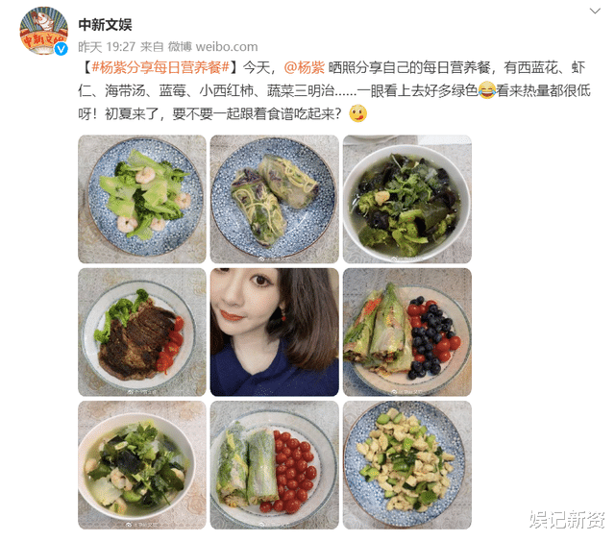Open the diced chicken and cucumber photo
Image resolution: width=615 pixels, height=542 pixels.
407,465
